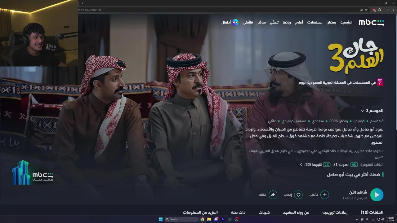Open a new tab with plus button
Screen dimensions: 397x223
tap(82, 3)
